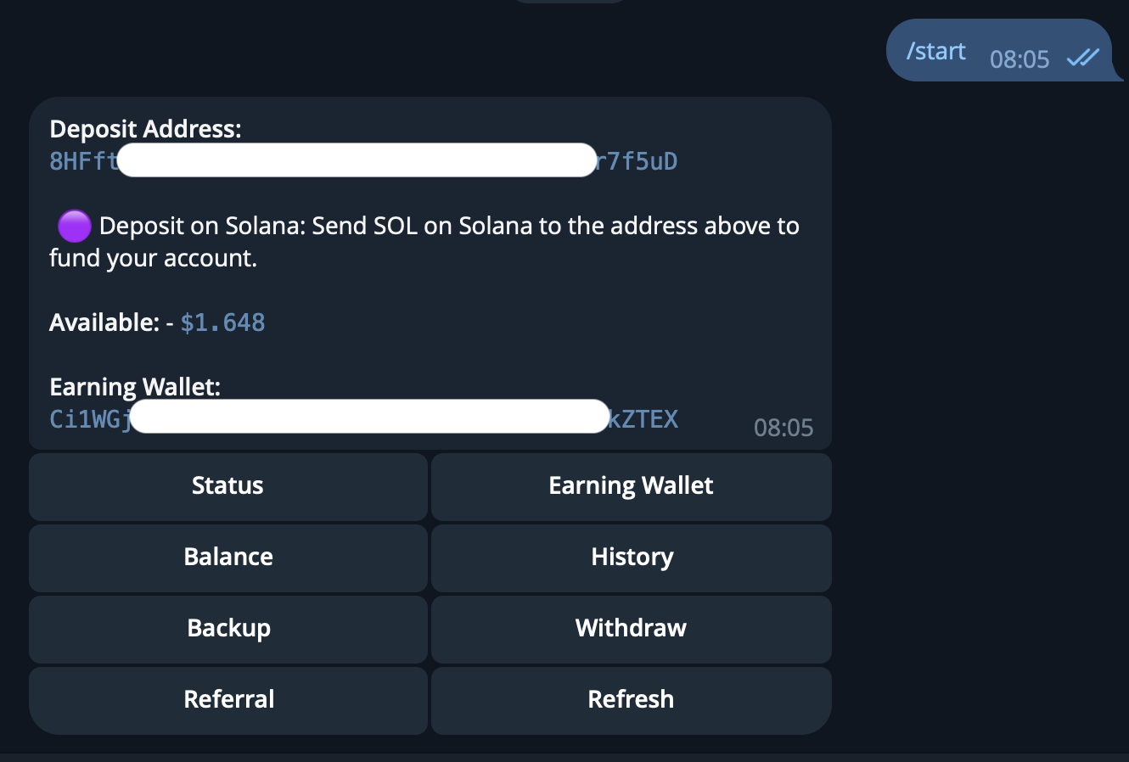The width and height of the screenshot is (1129, 762).
Task: Click the 08:05 timestamp on the bot message
Action: [783, 428]
